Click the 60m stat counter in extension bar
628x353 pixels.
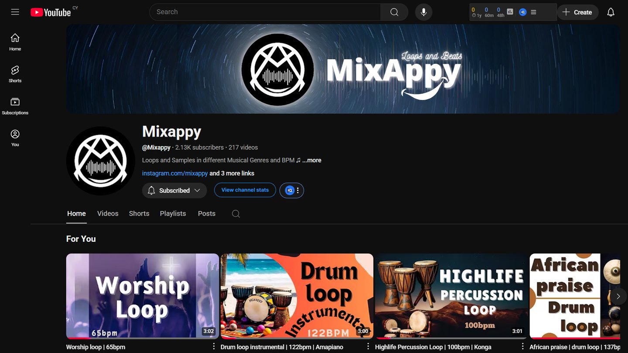[489, 12]
